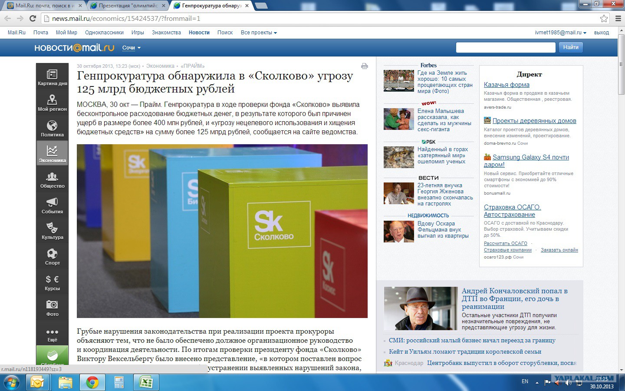Read the Кончаловский ДТП headline
Screen dimensions: 625x391
coord(515,298)
